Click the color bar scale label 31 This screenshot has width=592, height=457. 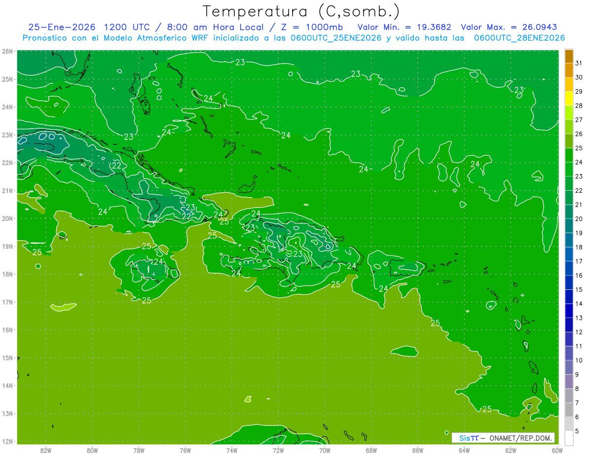(579, 63)
